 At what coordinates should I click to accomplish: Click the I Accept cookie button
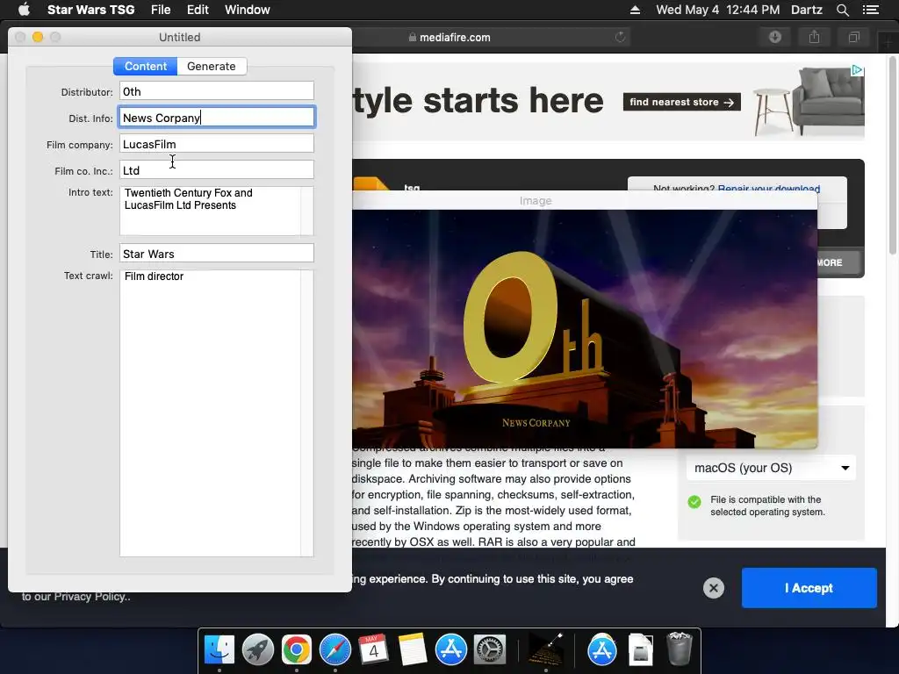pos(809,588)
